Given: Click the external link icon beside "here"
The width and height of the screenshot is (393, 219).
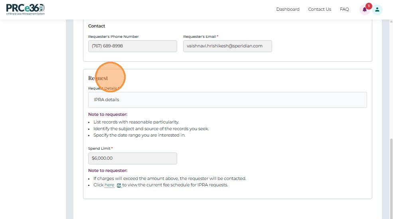Looking at the screenshot, I should (119, 185).
